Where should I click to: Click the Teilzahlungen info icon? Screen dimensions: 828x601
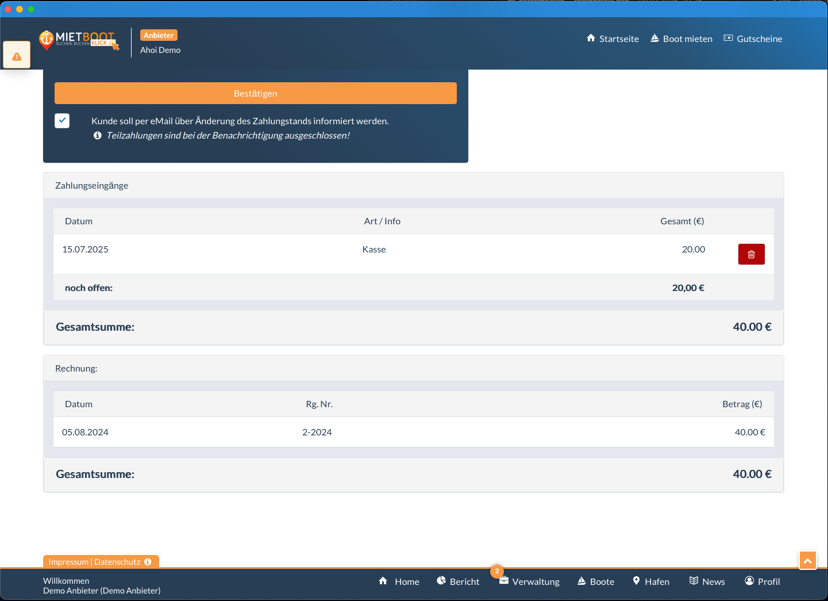(x=98, y=136)
